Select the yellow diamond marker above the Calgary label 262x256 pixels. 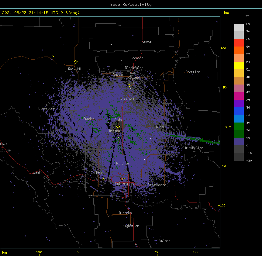(x=123, y=179)
